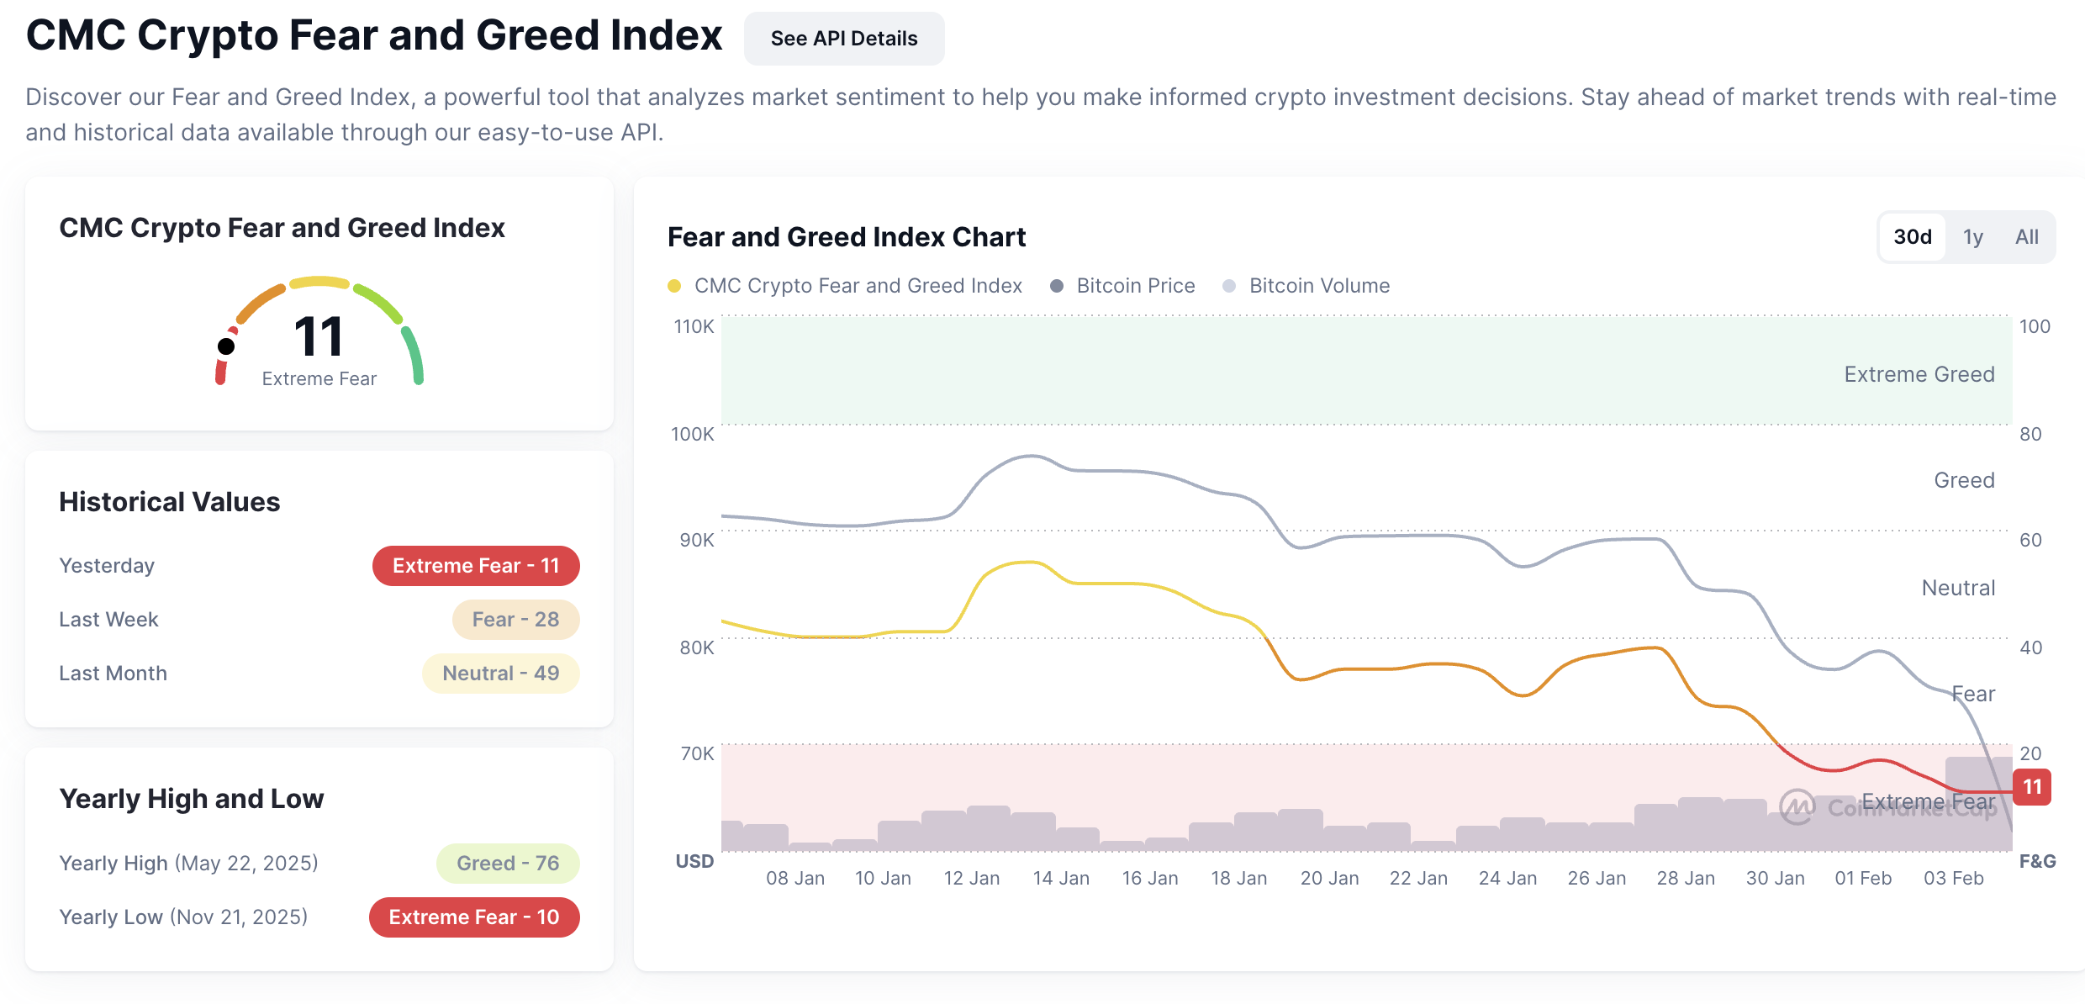This screenshot has width=2085, height=1004.
Task: Click the yellow legend dot for Fear and Greed Index
Action: click(674, 286)
